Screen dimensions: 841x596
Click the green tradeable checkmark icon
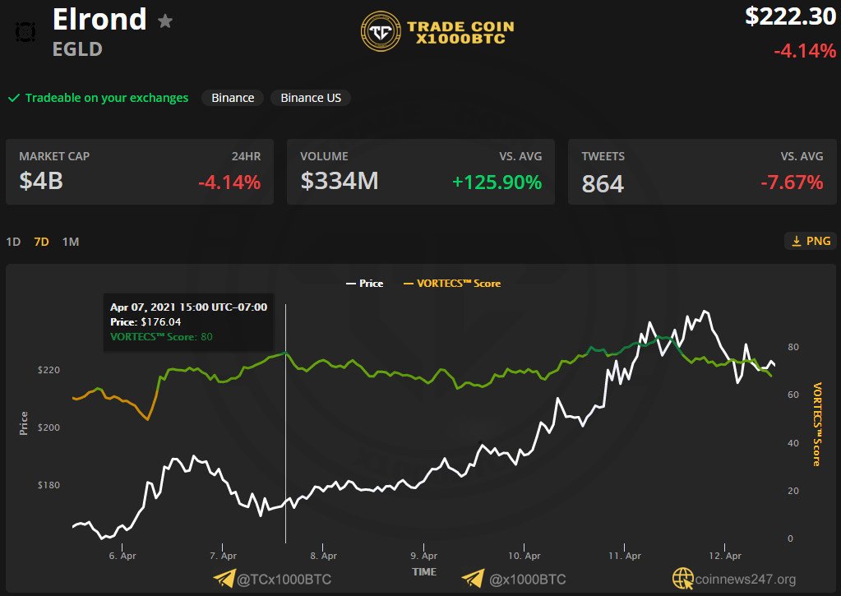pos(14,98)
